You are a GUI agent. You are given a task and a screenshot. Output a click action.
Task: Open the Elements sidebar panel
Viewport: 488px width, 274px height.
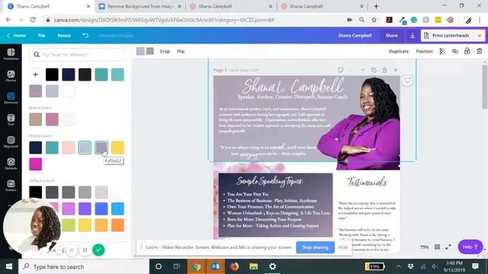pyautogui.click(x=11, y=98)
